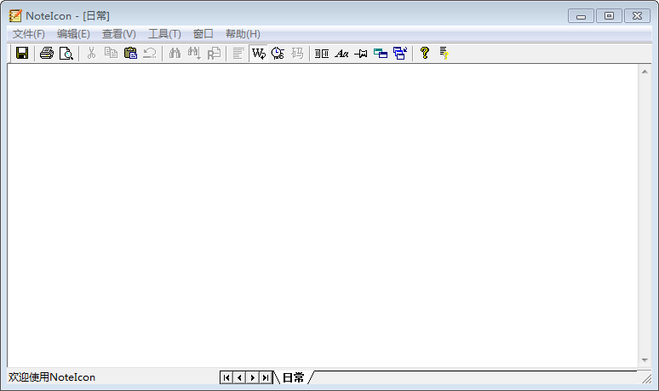Image resolution: width=659 pixels, height=391 pixels.
Task: Open the 文件(F) menu
Action: (x=28, y=34)
